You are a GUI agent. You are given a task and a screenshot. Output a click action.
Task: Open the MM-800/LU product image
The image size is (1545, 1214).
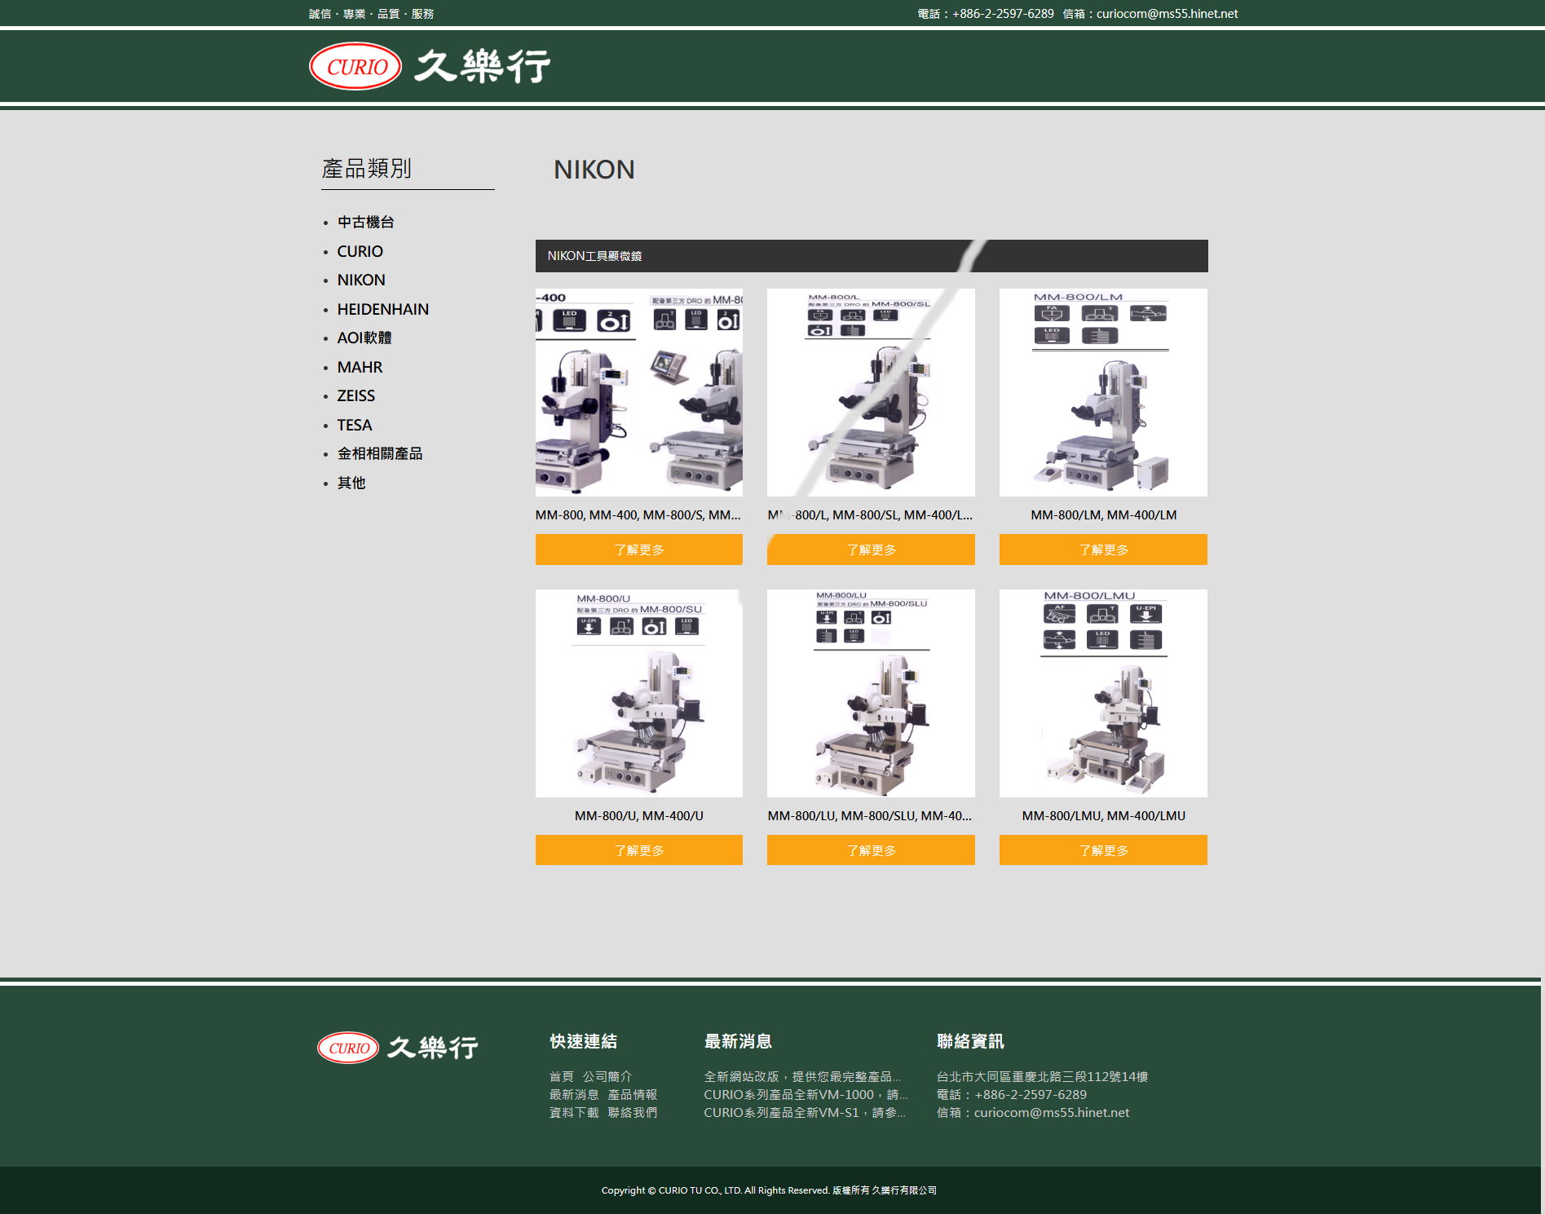click(871, 693)
